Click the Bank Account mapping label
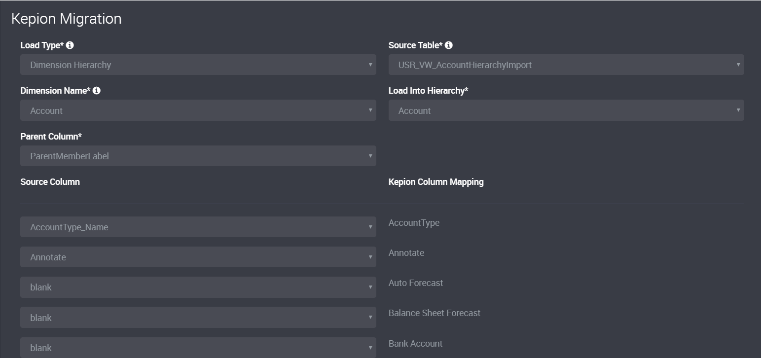The height and width of the screenshot is (358, 761). 415,344
